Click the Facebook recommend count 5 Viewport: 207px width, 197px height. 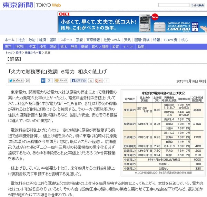pos(91,81)
